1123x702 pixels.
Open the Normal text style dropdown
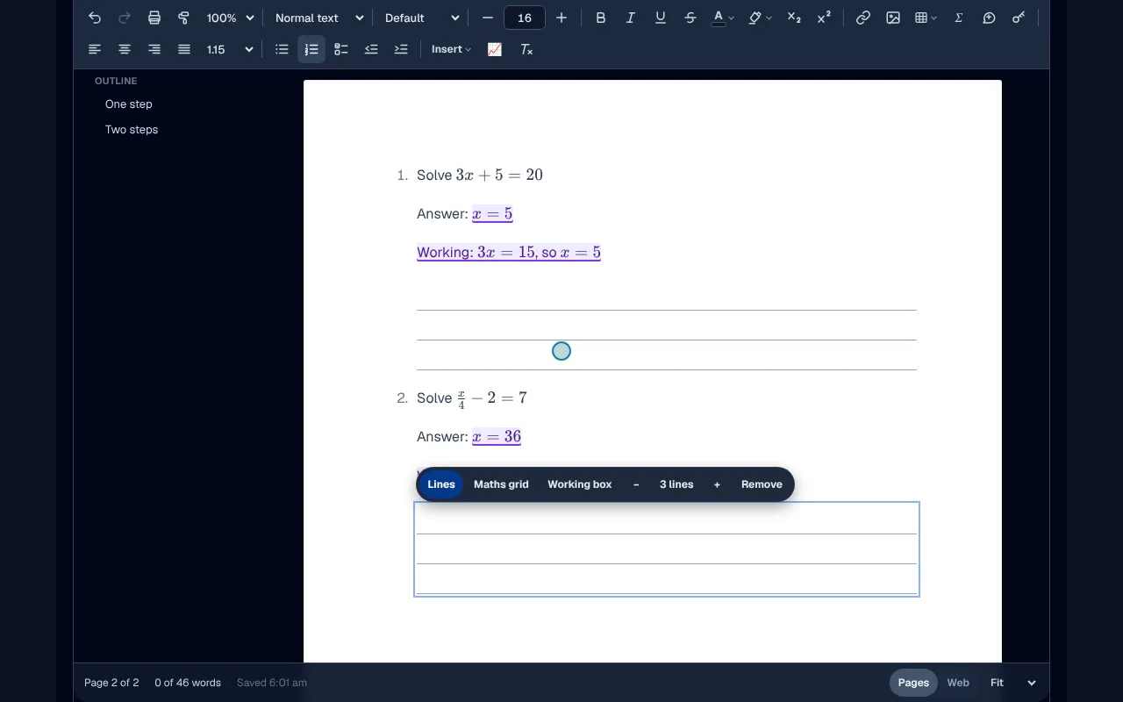coord(319,18)
